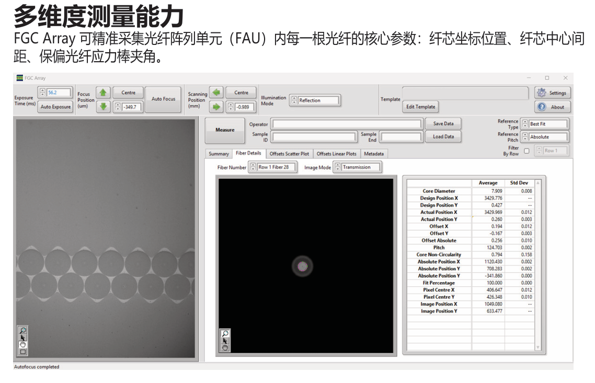Open the Metadata tab
This screenshot has height=383, width=595.
pyautogui.click(x=374, y=154)
